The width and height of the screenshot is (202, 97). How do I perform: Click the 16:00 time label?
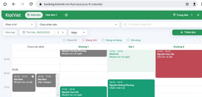7,73
